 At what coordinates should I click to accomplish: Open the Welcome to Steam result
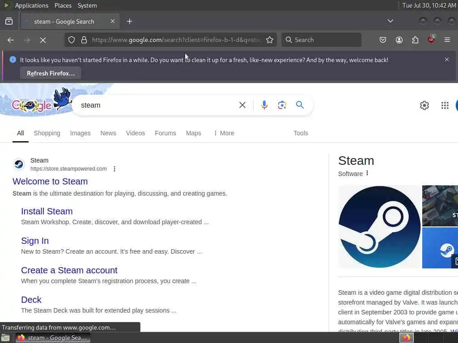click(50, 181)
